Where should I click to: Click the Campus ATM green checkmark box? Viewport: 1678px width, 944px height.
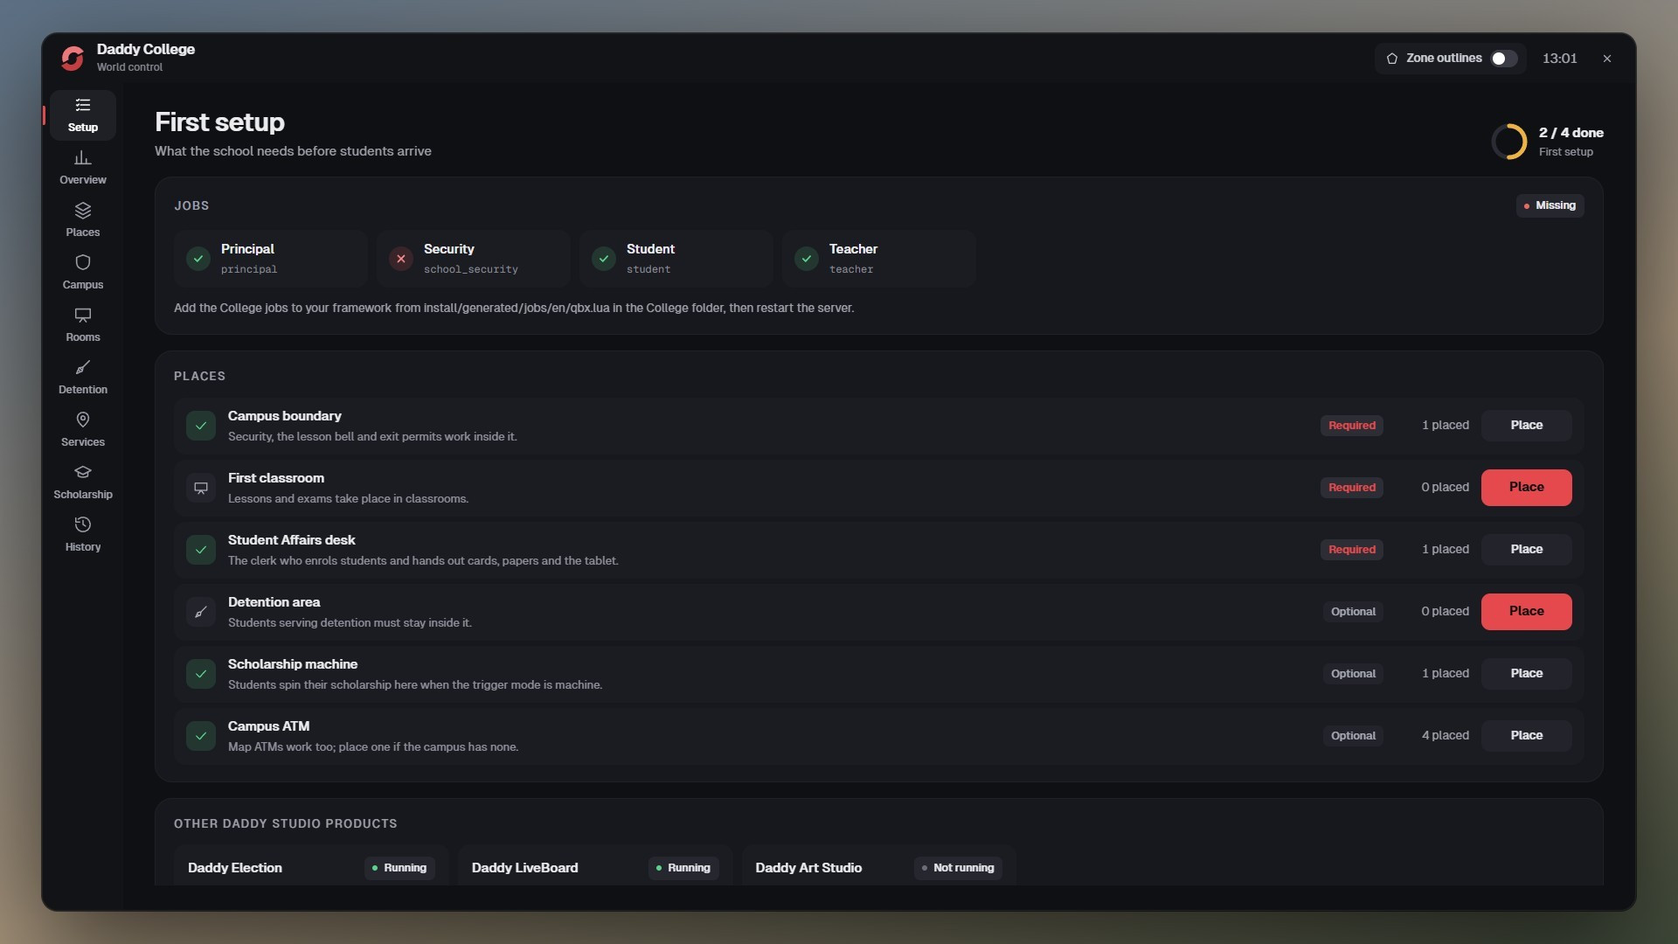(201, 736)
